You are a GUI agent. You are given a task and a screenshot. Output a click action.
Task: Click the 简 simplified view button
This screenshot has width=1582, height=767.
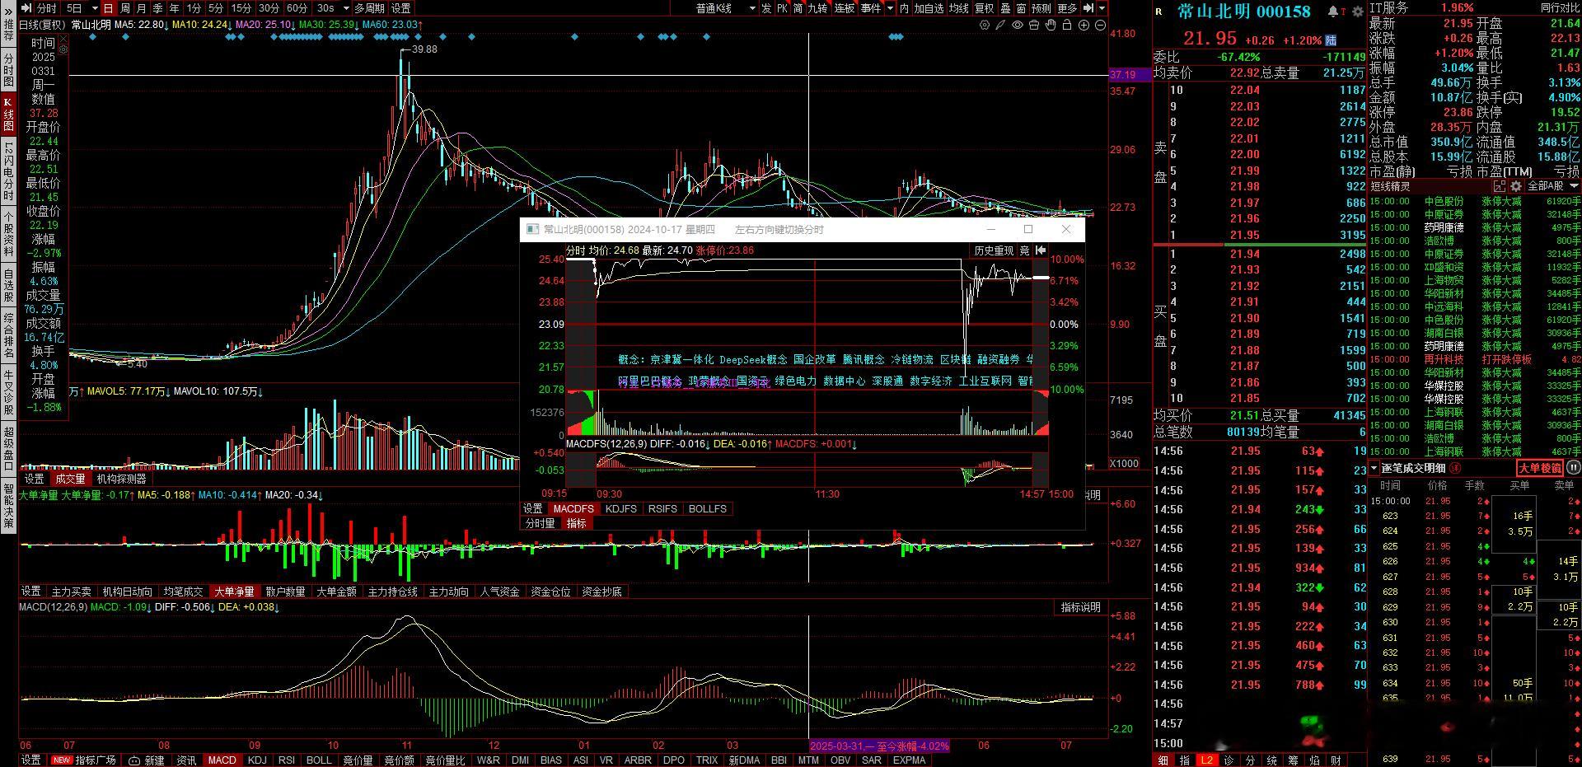pyautogui.click(x=798, y=8)
